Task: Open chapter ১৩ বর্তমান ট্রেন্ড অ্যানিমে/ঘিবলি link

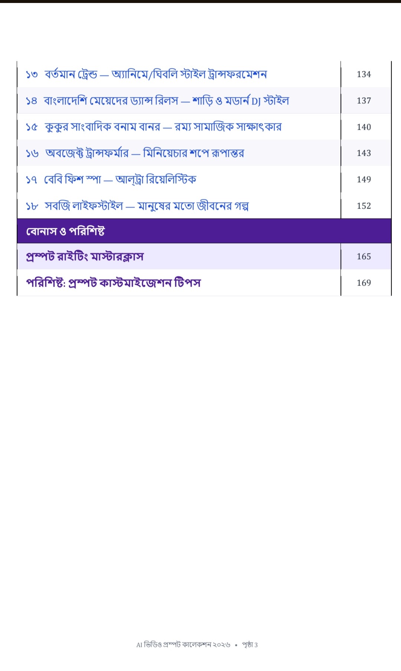Action: pyautogui.click(x=146, y=74)
